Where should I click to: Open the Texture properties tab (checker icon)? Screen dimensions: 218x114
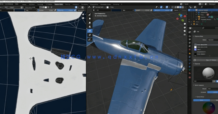(190, 77)
